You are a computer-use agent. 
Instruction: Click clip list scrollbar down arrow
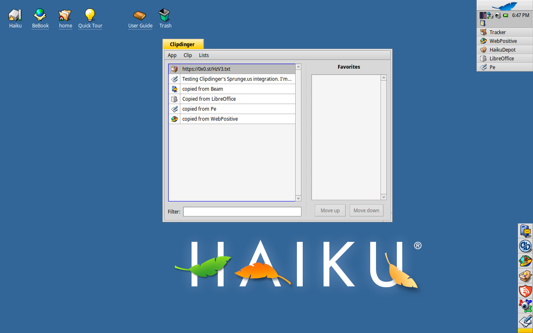298,199
